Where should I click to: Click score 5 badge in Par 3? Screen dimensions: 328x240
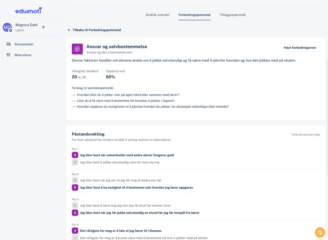(x=75, y=213)
